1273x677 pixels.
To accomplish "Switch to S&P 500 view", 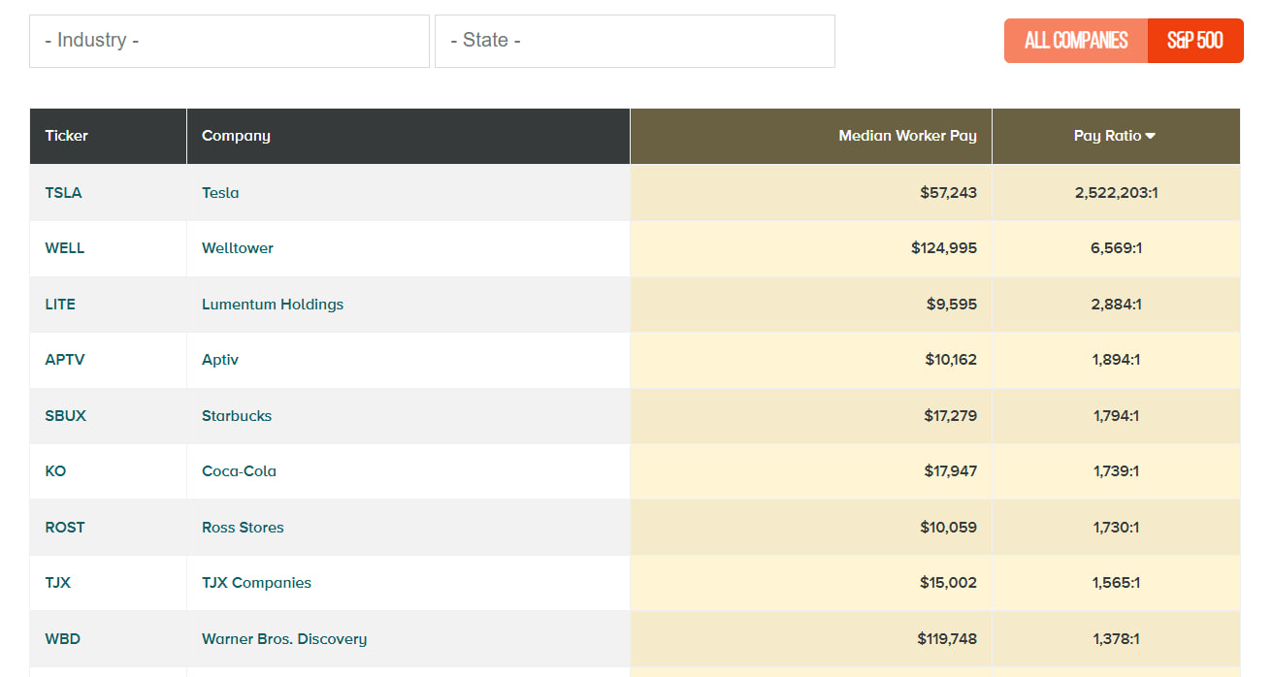I will pyautogui.click(x=1195, y=41).
